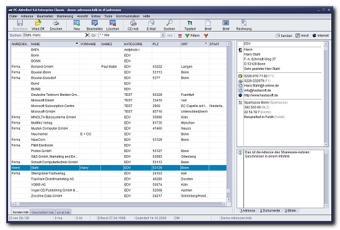Click the address list horizontal scrollbar
340x230 pixels.
click(x=119, y=204)
